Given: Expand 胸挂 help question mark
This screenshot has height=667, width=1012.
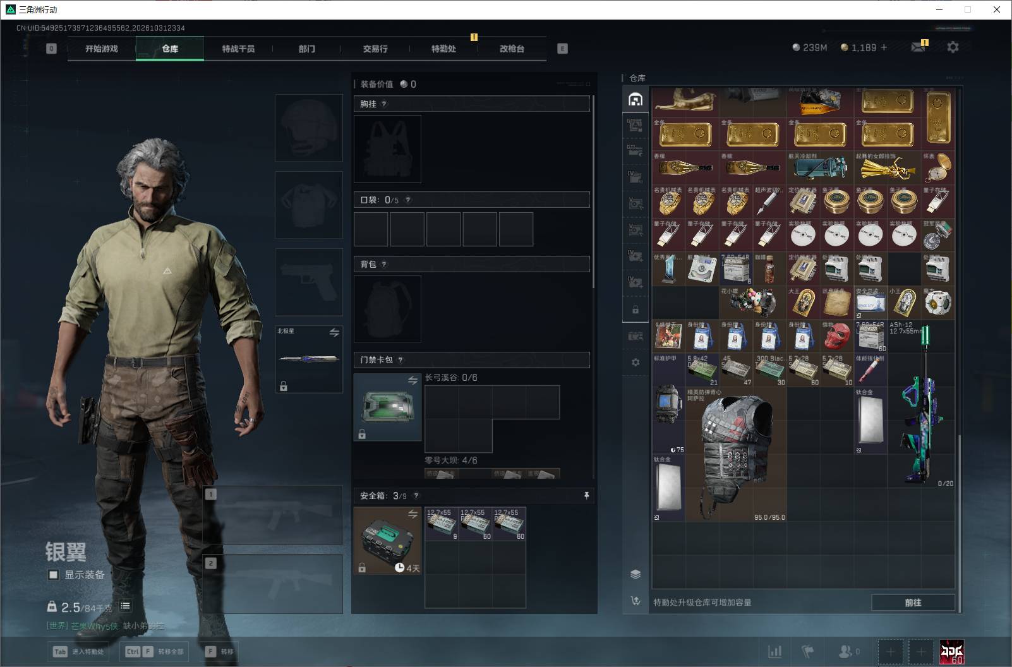Looking at the screenshot, I should pos(383,104).
